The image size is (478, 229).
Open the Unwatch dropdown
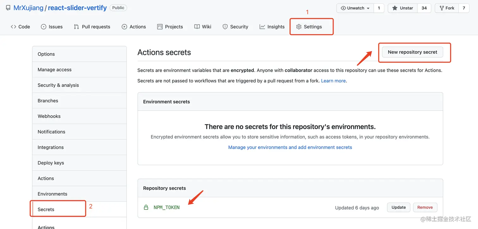[355, 8]
